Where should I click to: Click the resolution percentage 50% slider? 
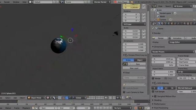[x=163, y=65]
